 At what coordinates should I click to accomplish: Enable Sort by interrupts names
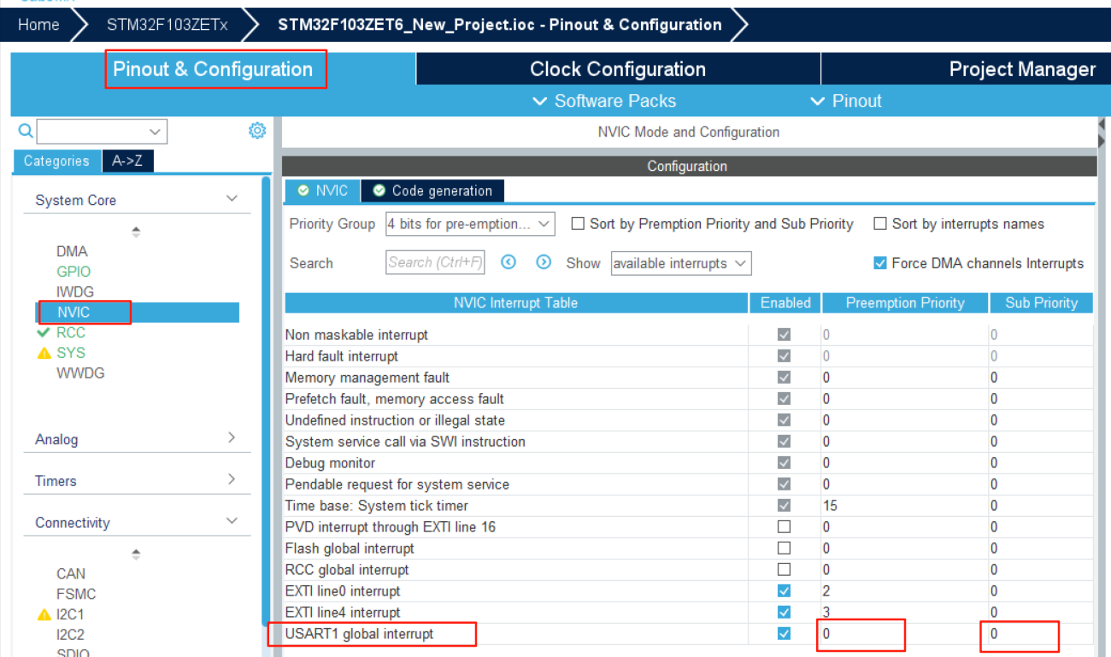(x=881, y=224)
